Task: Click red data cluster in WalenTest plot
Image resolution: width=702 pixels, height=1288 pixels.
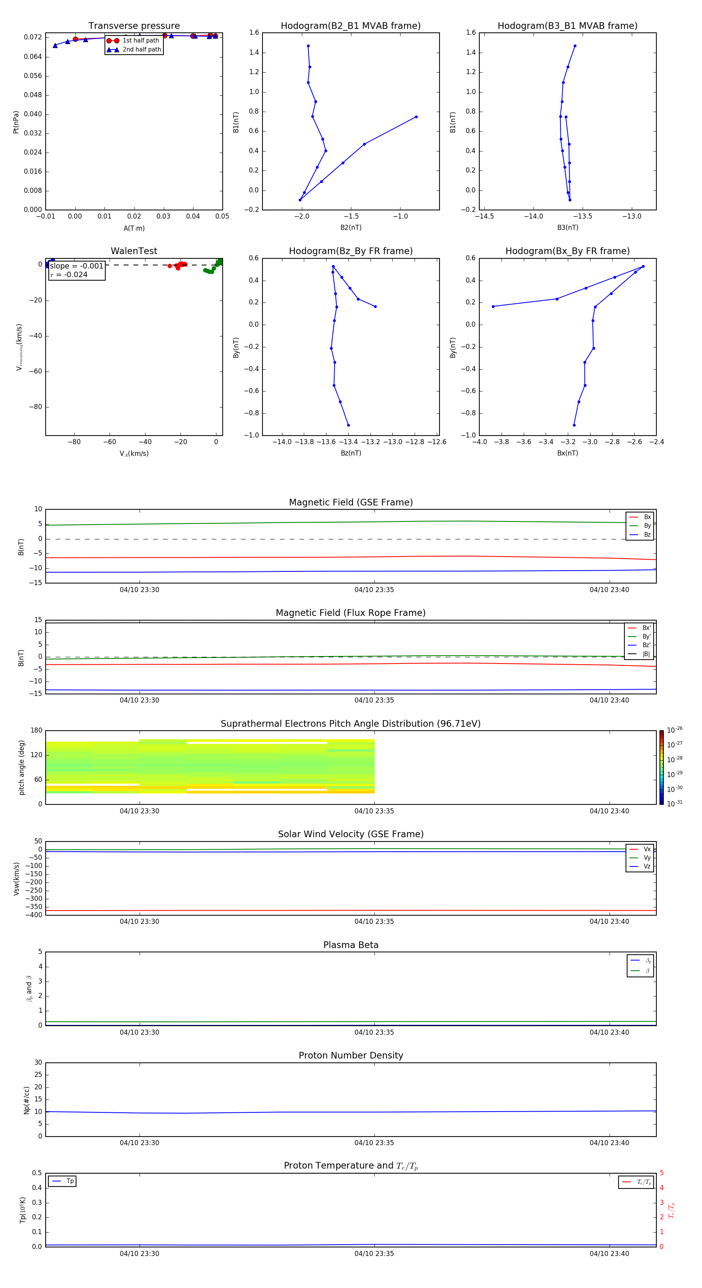Action: pos(179,265)
